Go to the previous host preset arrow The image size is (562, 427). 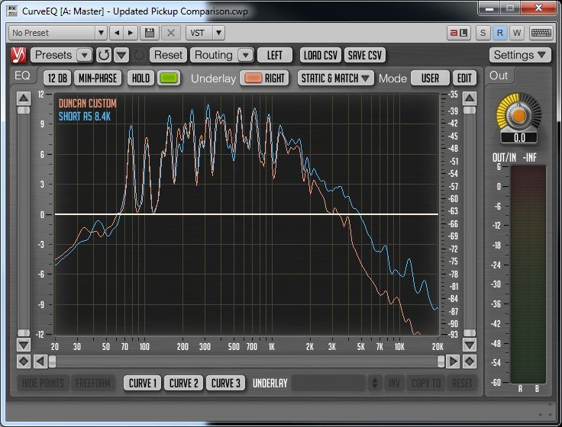point(117,33)
